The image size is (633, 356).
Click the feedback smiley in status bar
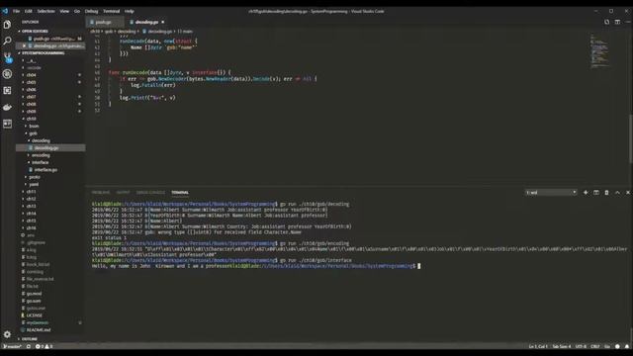pyautogui.click(x=617, y=346)
